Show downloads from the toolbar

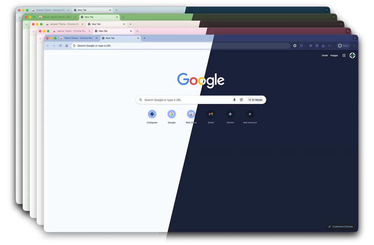click(x=323, y=46)
